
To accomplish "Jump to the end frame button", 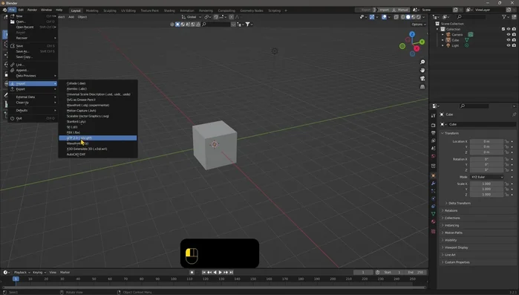I will click(x=232, y=272).
